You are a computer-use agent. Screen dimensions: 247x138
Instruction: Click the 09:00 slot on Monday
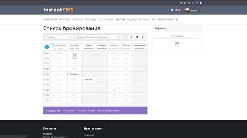58,53
